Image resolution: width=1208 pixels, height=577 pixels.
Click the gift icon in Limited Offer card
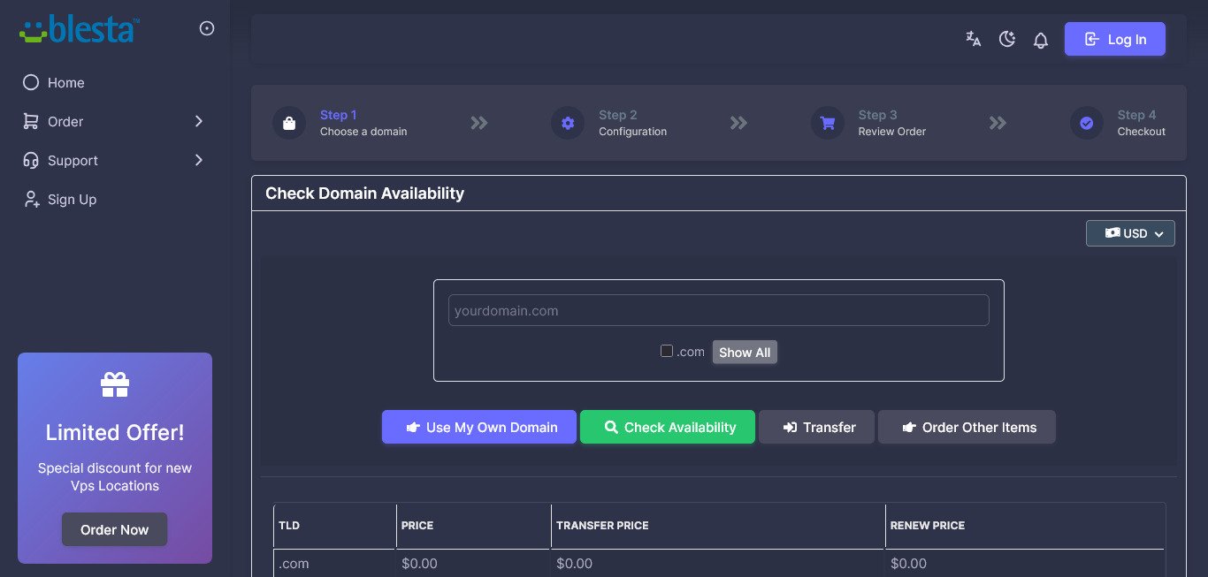tap(115, 384)
